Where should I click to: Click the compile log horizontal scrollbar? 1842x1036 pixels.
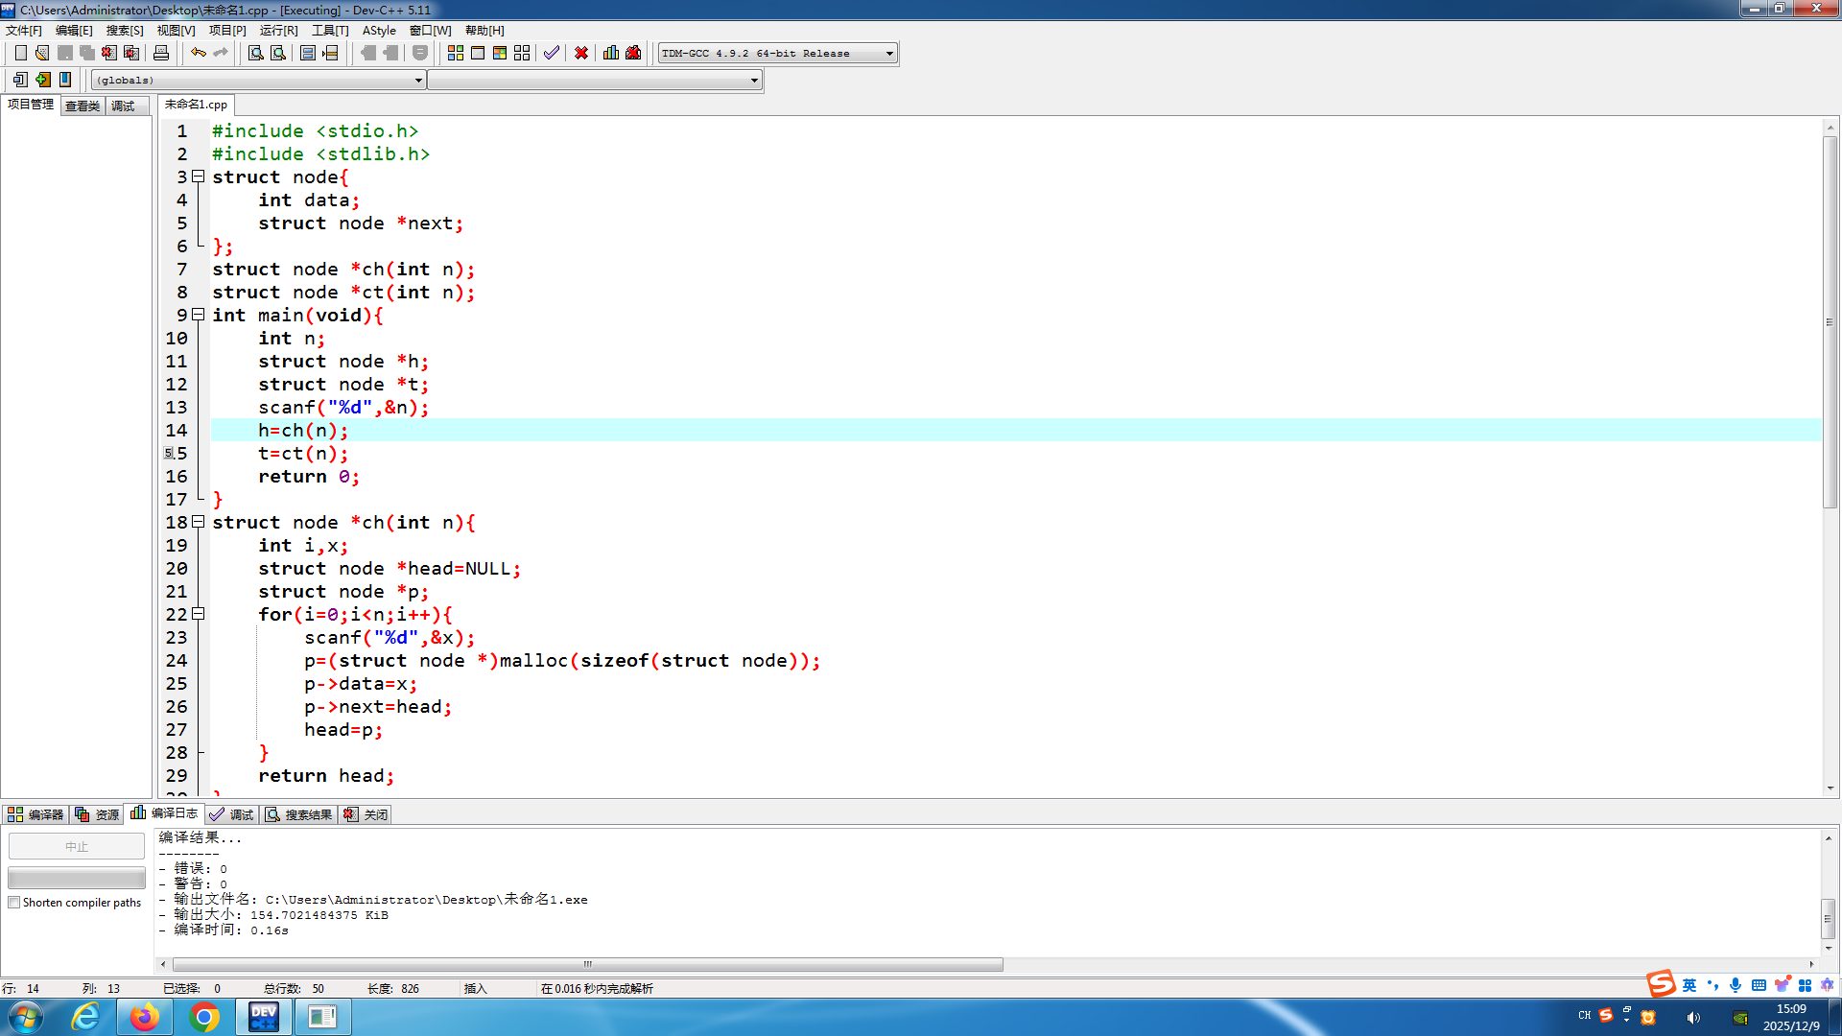coord(587,964)
